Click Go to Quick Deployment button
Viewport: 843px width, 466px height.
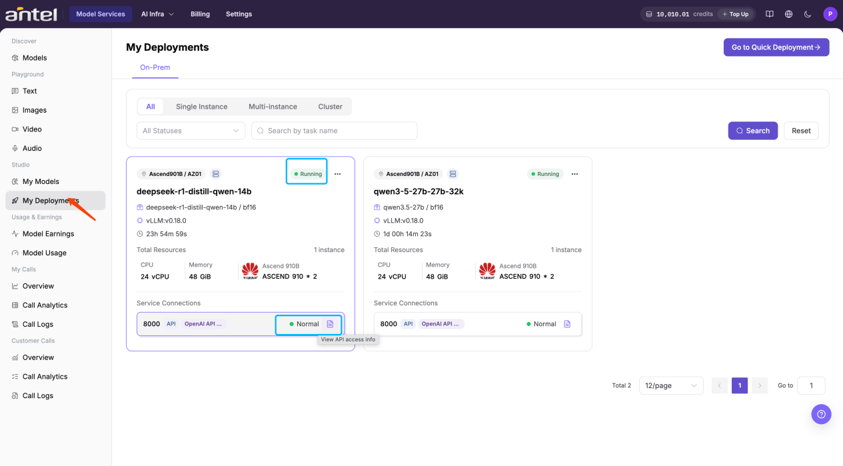coord(776,47)
